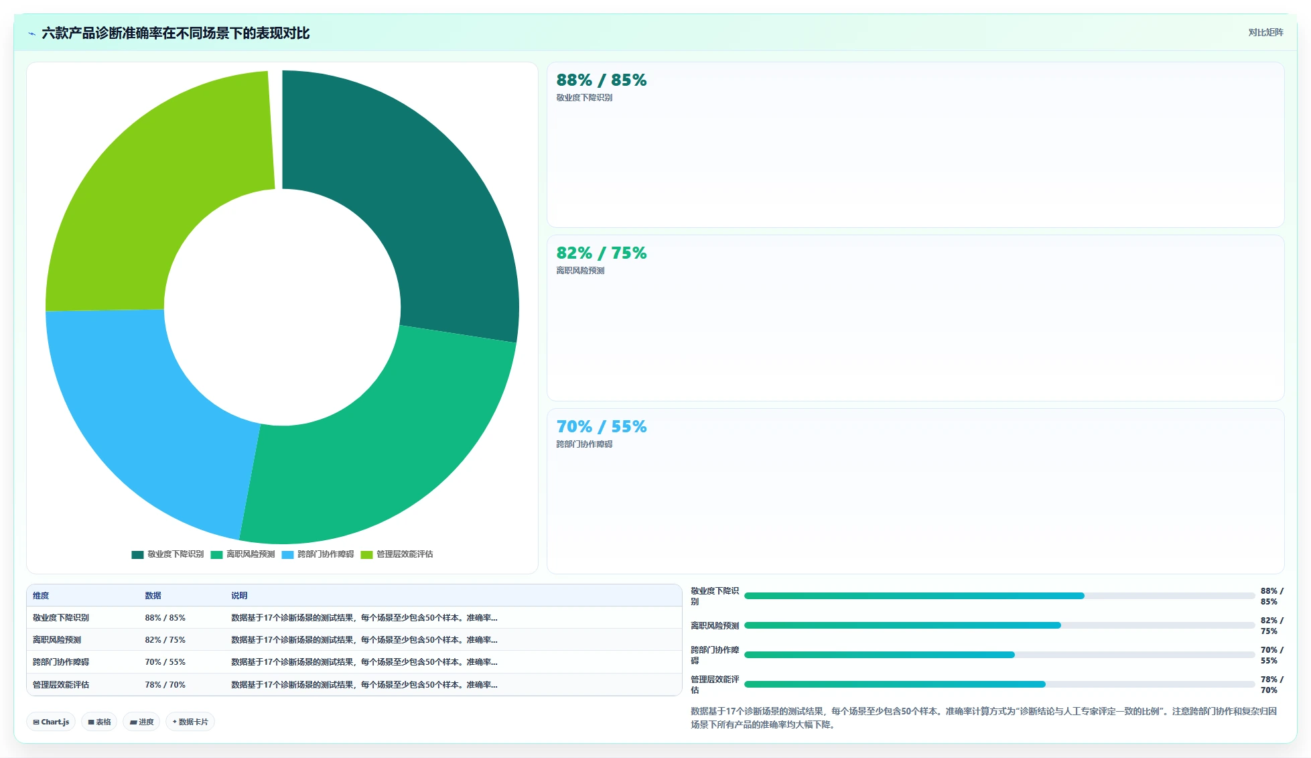The image size is (1311, 758).
Task: Click the small icon before the dashboard title
Action: pyautogui.click(x=31, y=34)
